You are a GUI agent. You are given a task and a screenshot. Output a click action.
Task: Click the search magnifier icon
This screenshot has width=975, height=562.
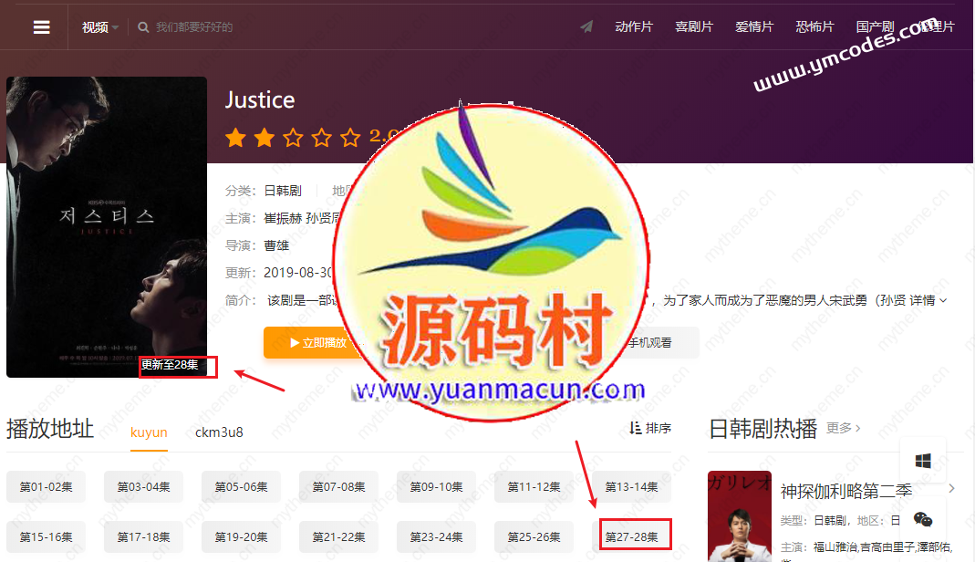tap(143, 27)
